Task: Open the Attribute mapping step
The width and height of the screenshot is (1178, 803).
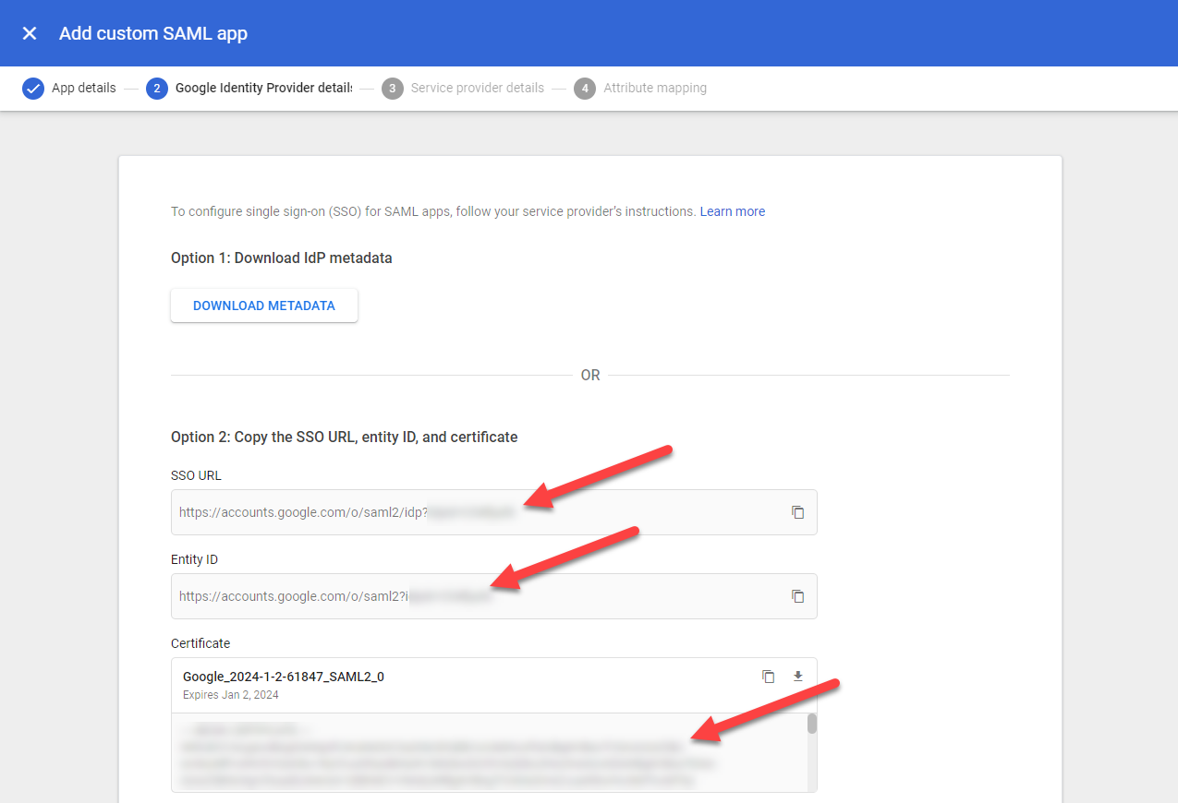Action: pos(654,89)
